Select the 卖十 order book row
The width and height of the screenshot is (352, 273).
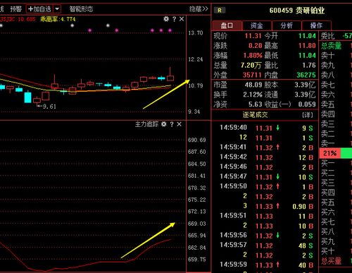[x=336, y=56]
